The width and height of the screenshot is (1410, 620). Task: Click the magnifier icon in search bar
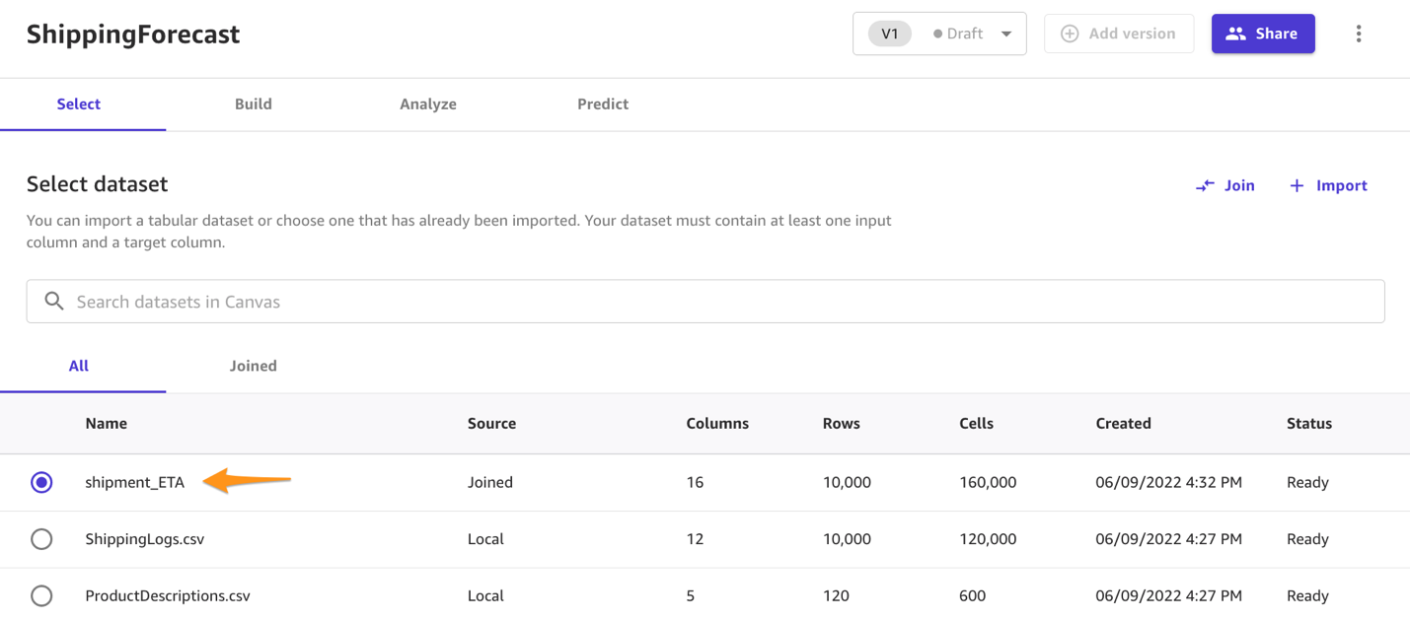pyautogui.click(x=54, y=302)
